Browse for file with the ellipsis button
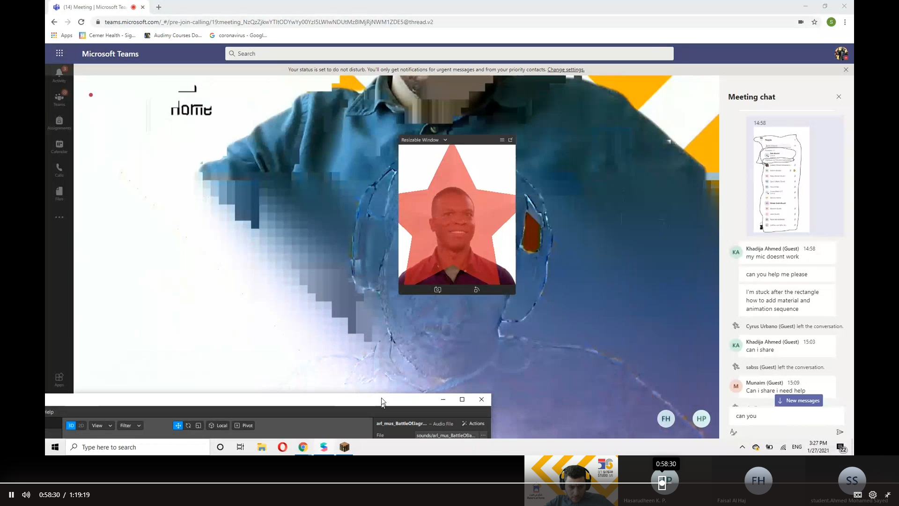This screenshot has width=899, height=506. point(483,435)
